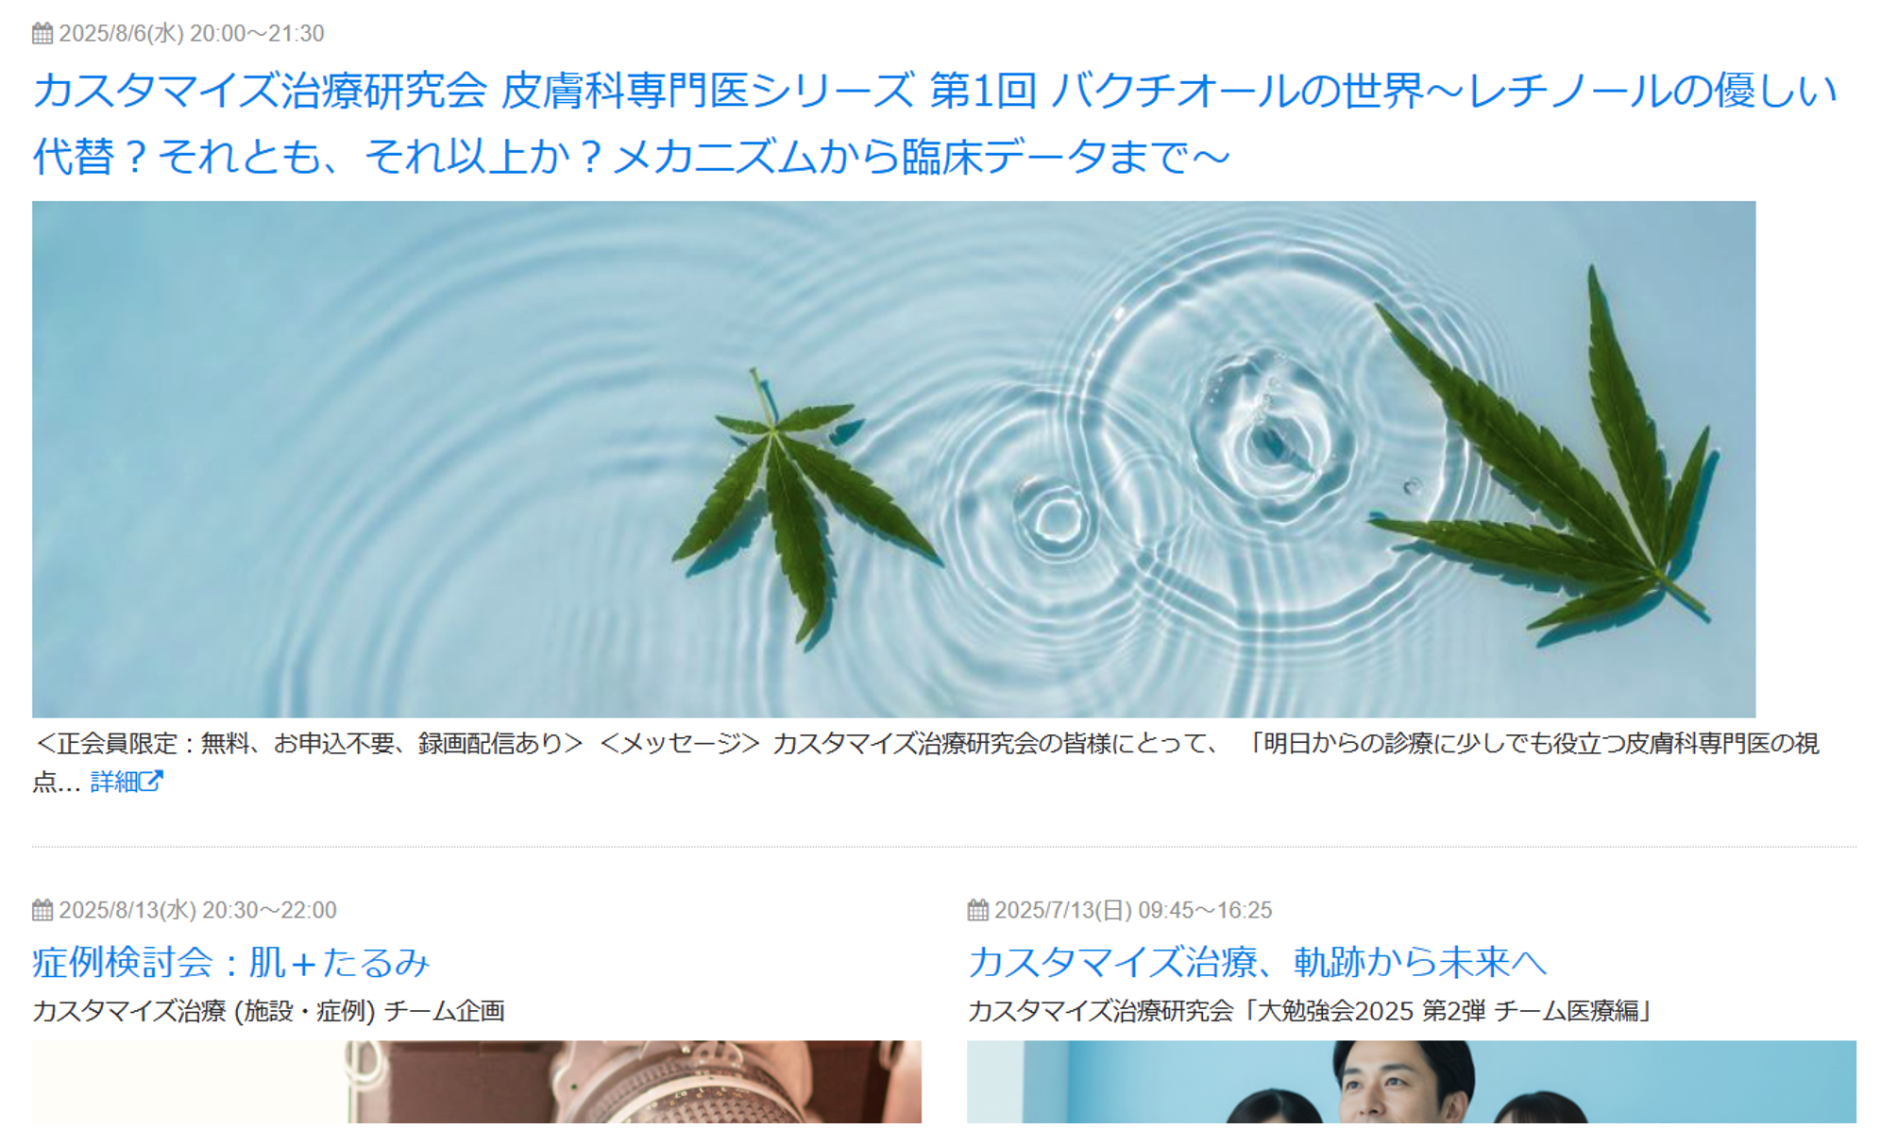1881x1146 pixels.
Task: Click the hemp leaves water banner image
Action: click(893, 459)
